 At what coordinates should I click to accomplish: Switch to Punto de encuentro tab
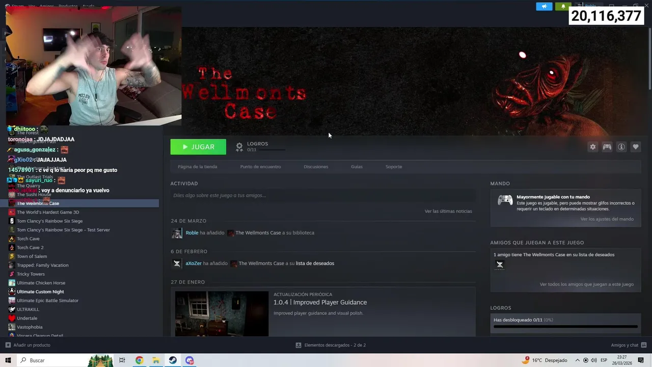click(260, 167)
